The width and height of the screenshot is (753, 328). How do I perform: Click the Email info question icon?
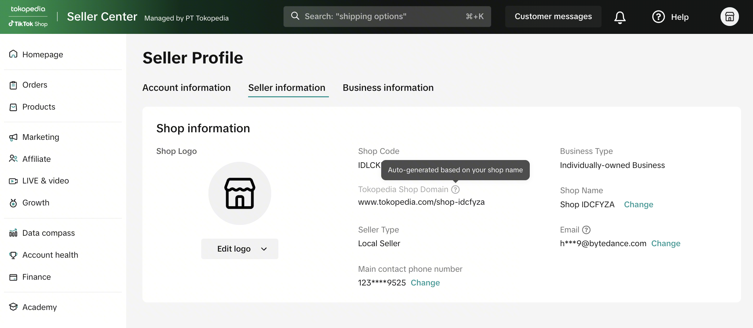[586, 230]
